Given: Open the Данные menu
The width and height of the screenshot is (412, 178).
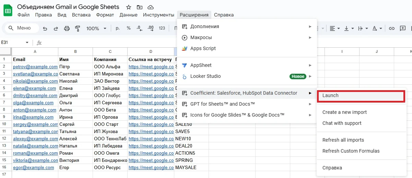Looking at the screenshot, I should click(128, 15).
